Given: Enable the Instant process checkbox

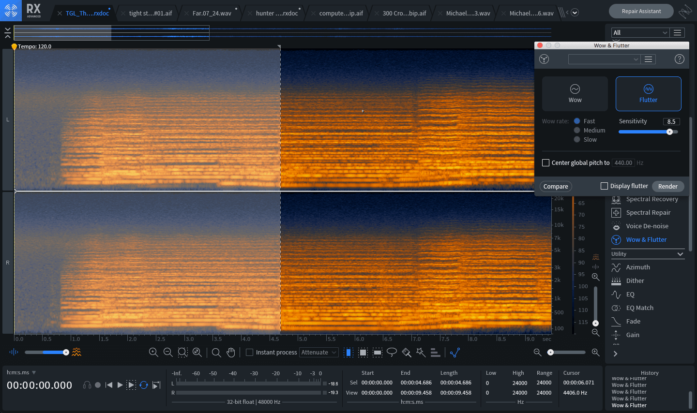Looking at the screenshot, I should point(250,353).
